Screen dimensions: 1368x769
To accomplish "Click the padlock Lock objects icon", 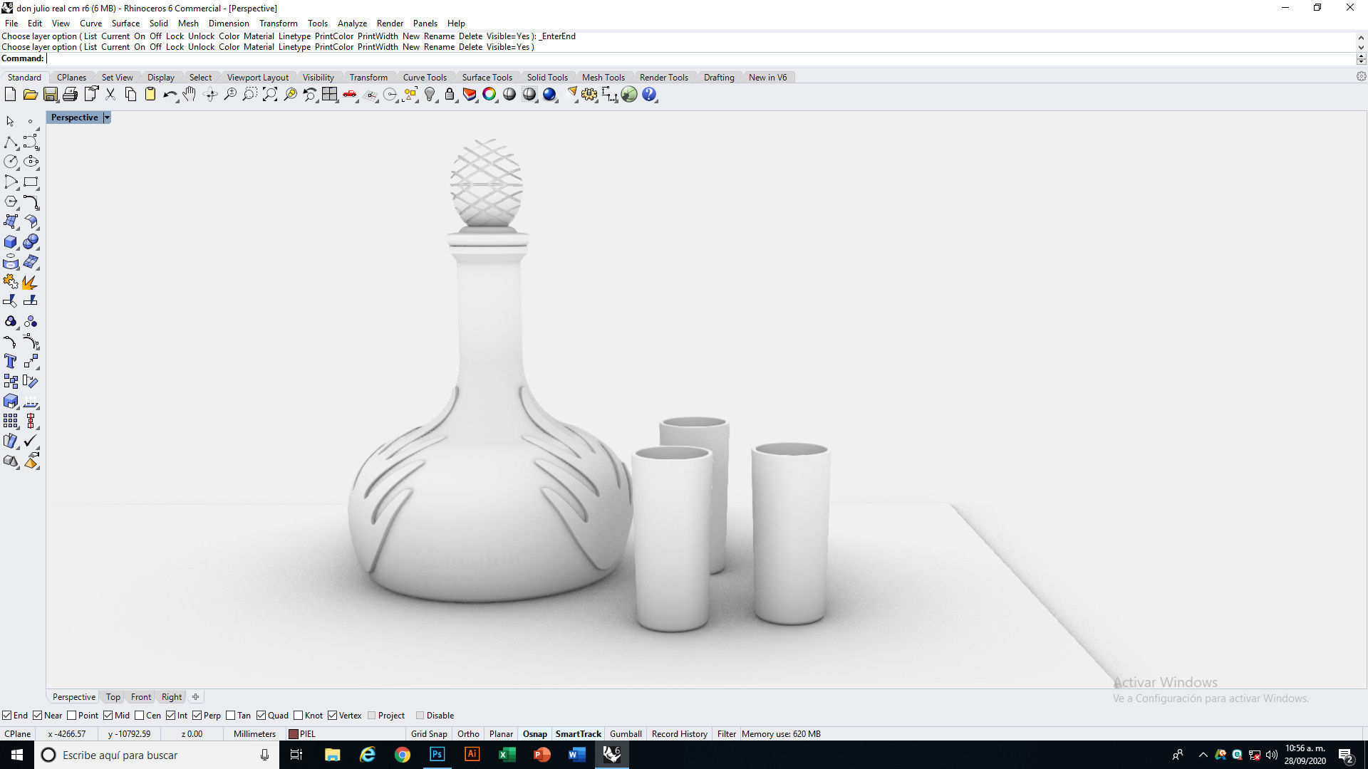I will (x=450, y=94).
